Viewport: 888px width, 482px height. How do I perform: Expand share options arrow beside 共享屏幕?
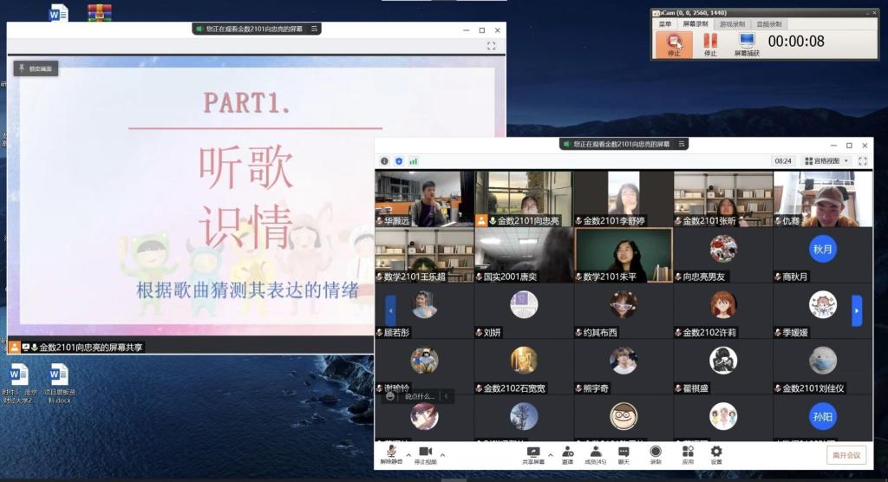[551, 455]
